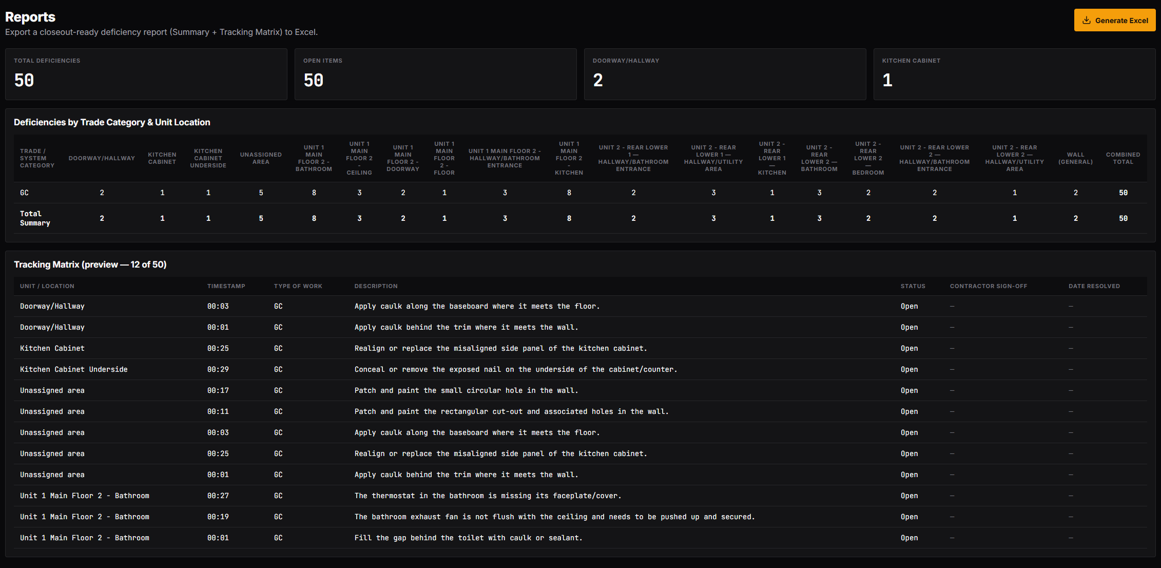This screenshot has height=568, width=1161.
Task: Click the Doorway/Hallway column header
Action: 102,158
